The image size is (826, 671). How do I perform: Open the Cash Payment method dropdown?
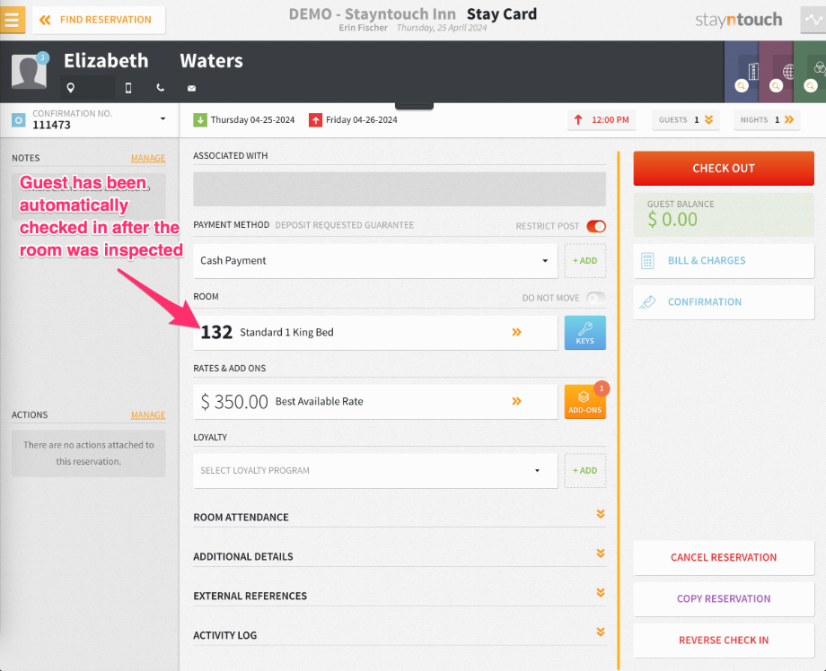[375, 260]
